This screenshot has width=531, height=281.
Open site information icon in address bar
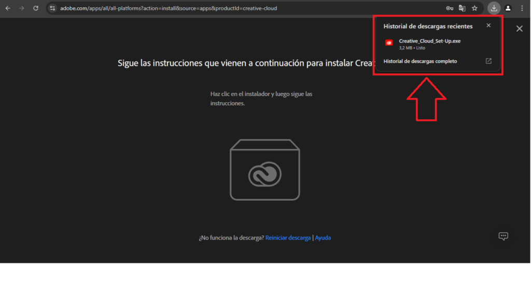click(52, 8)
